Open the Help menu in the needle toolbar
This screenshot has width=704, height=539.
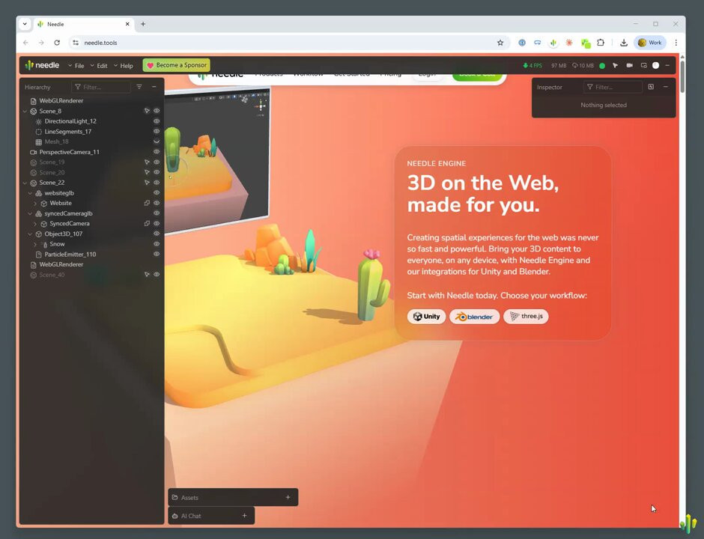click(123, 66)
